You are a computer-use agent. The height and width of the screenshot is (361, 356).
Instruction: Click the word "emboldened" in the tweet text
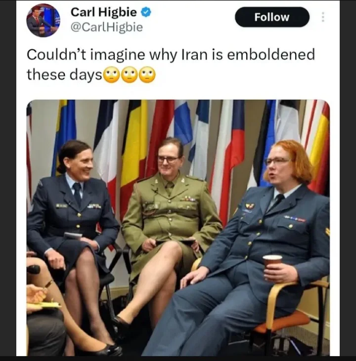point(271,54)
